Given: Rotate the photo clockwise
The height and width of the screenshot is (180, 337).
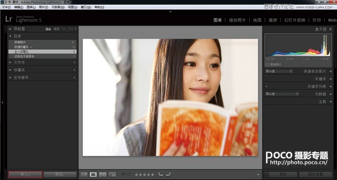Looking at the screenshot, I should click(168, 175).
